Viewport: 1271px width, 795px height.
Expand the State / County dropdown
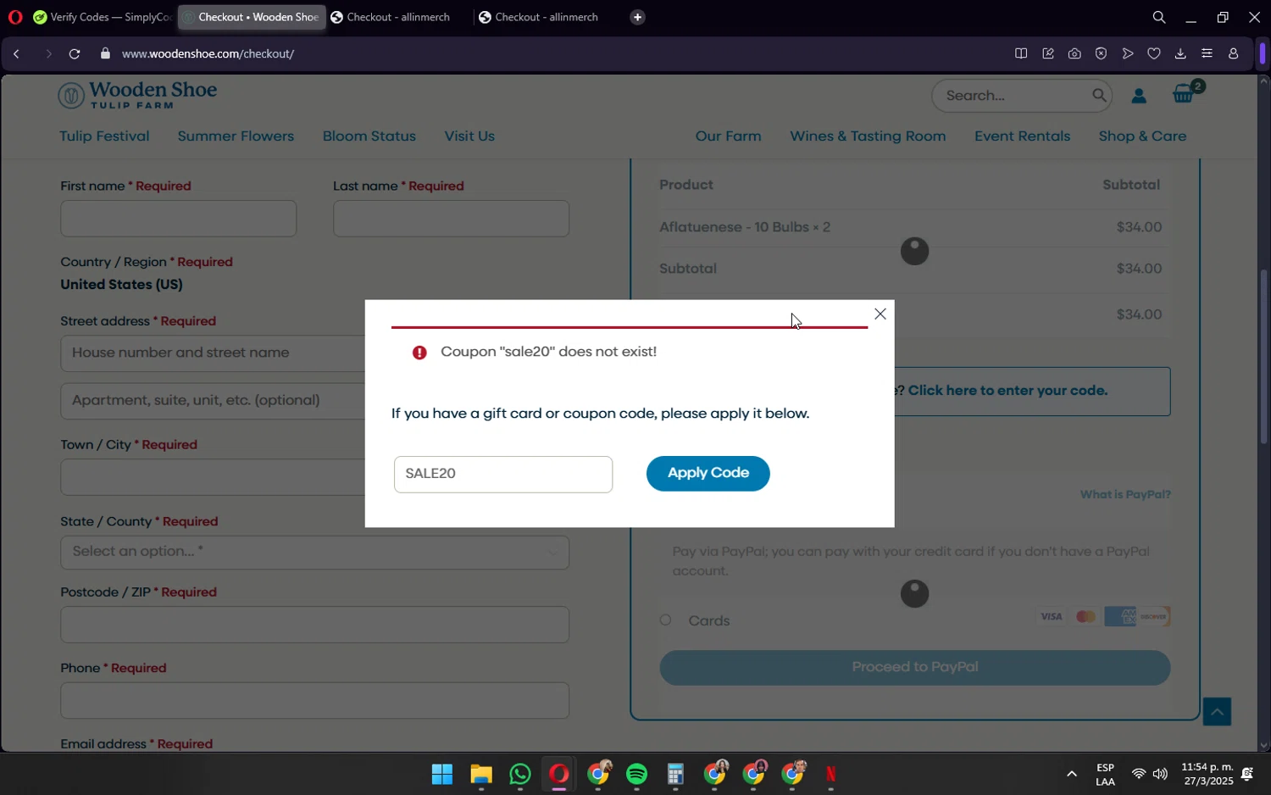point(314,552)
